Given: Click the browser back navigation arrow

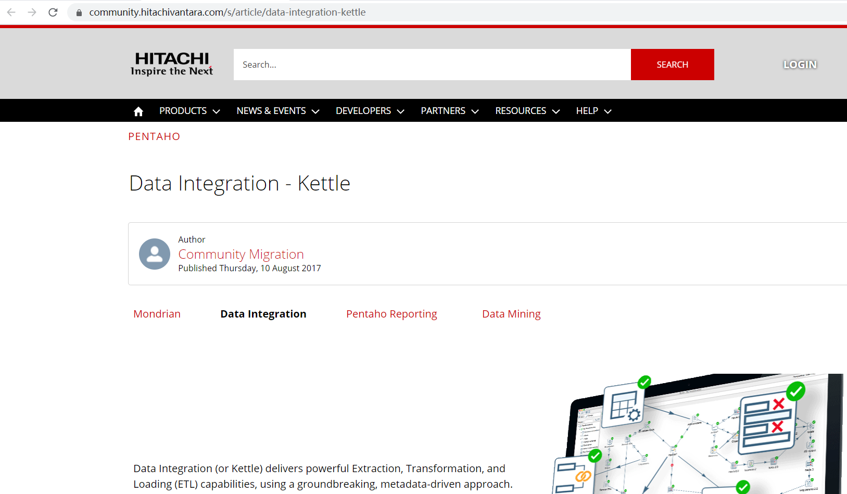Looking at the screenshot, I should click(x=11, y=12).
